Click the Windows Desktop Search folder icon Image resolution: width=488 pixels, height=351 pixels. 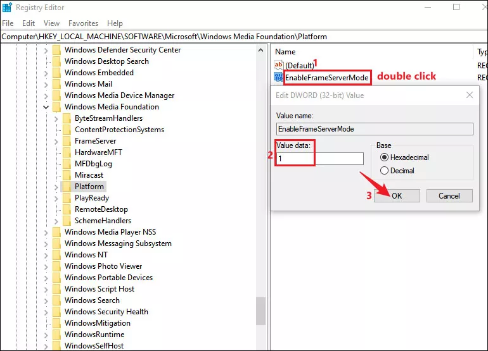tap(56, 61)
